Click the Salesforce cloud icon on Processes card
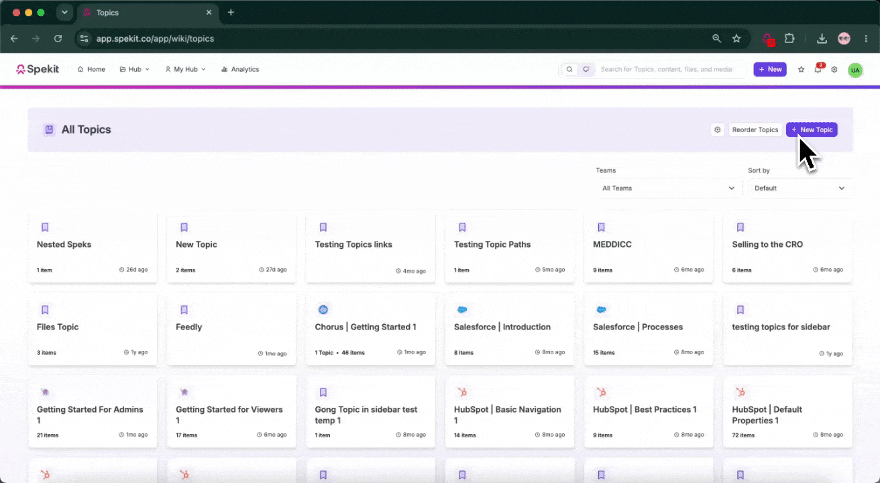880x483 pixels. [602, 310]
